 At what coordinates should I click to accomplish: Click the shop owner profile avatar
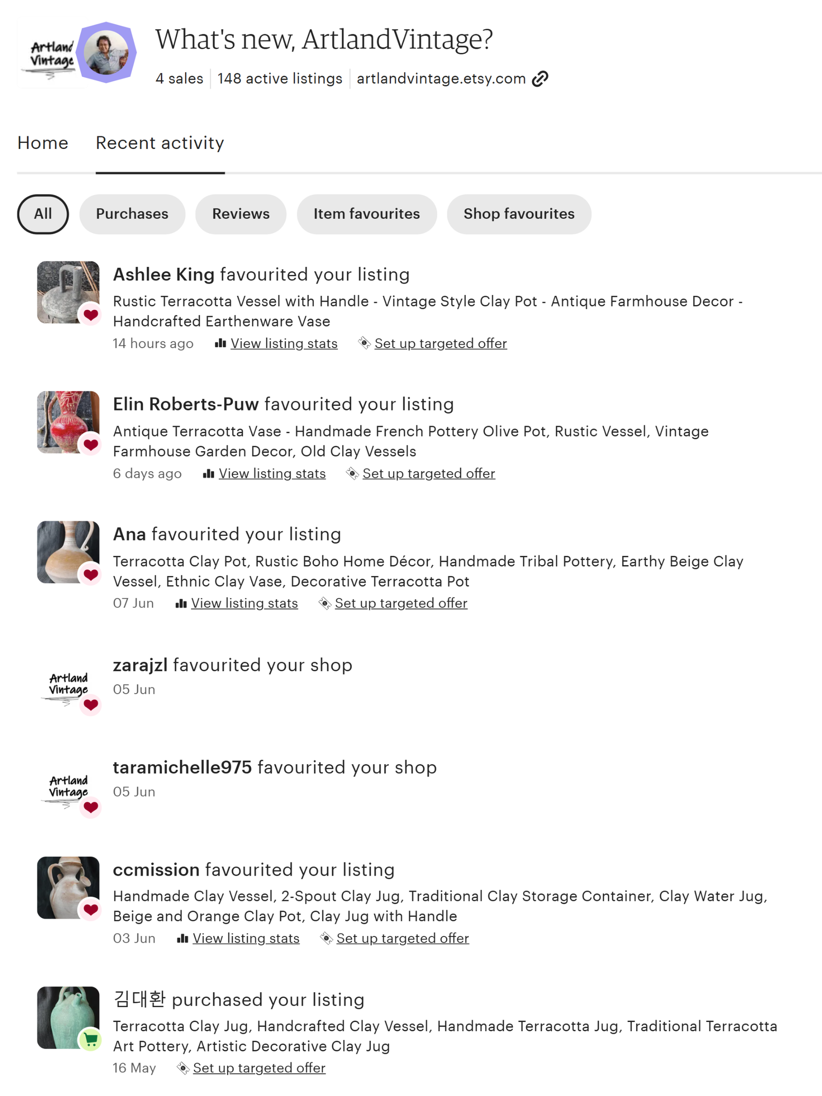click(x=106, y=52)
